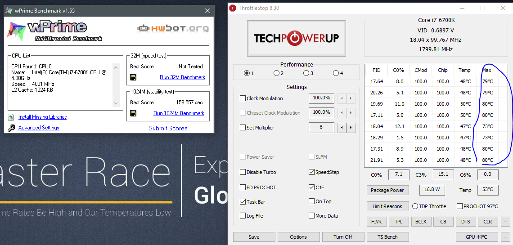Enable Clock Modulation checkbox
Viewport: 513px width, 245px height.
click(243, 98)
